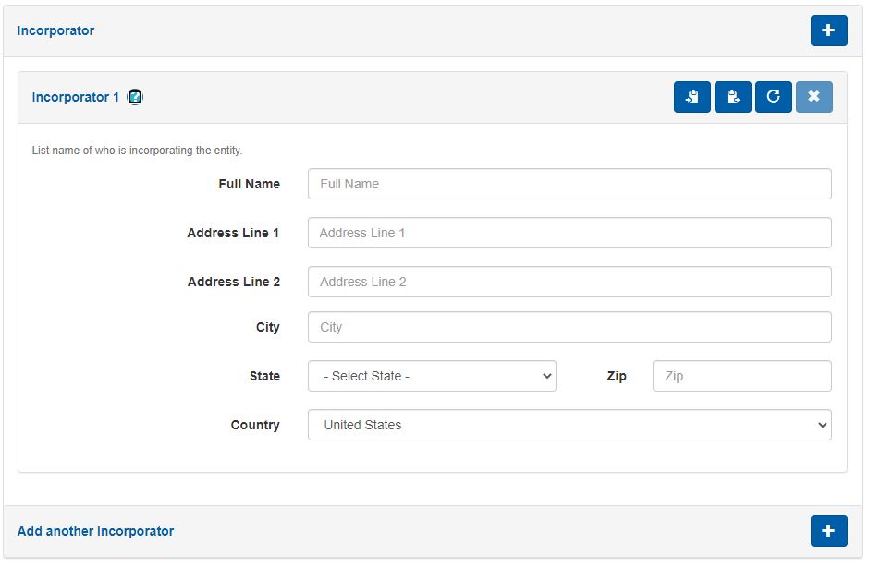Click the City input field
The height and width of the screenshot is (567, 869).
pyautogui.click(x=569, y=327)
